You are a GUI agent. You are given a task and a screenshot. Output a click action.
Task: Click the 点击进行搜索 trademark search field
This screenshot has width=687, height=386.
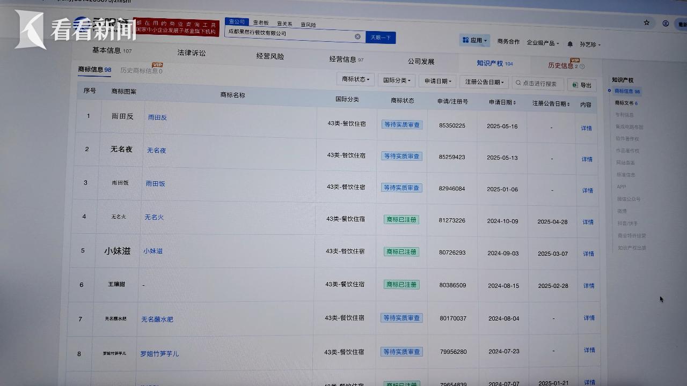coord(538,84)
